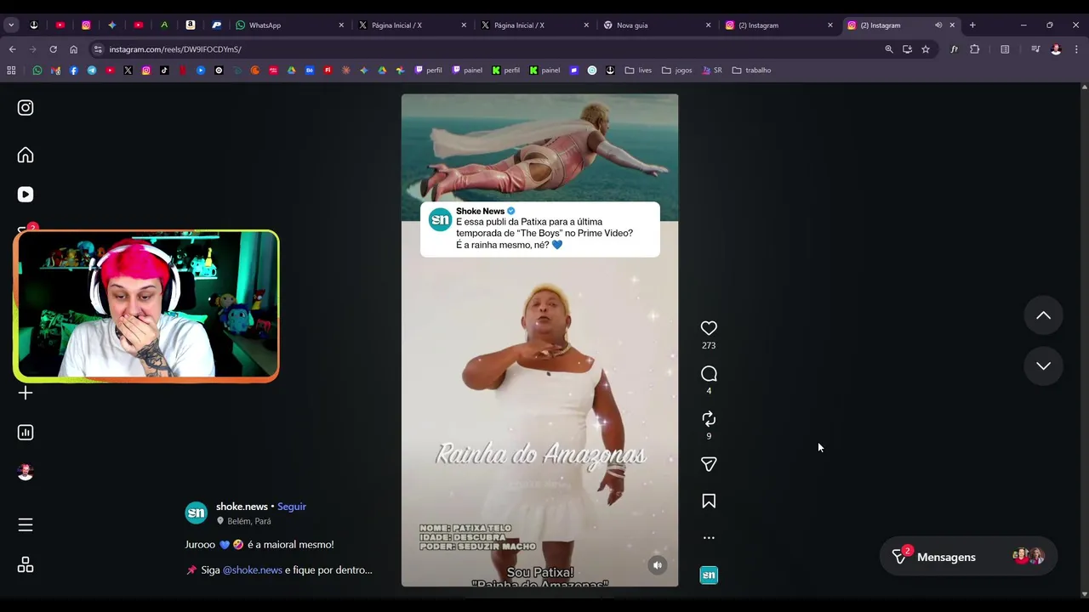
Task: Switch to the WhatsApp browser tab
Action: [x=289, y=25]
